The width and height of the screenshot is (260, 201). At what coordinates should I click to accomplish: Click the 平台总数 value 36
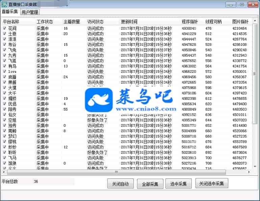[x=36, y=181]
